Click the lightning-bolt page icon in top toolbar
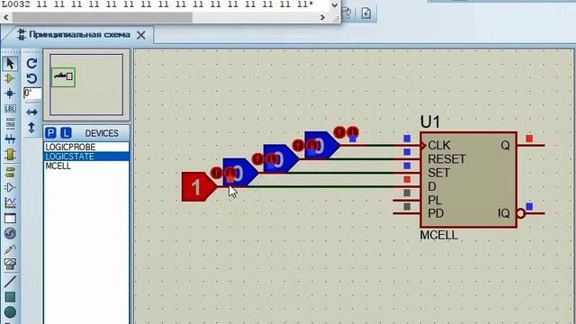576x324 pixels. (x=366, y=13)
